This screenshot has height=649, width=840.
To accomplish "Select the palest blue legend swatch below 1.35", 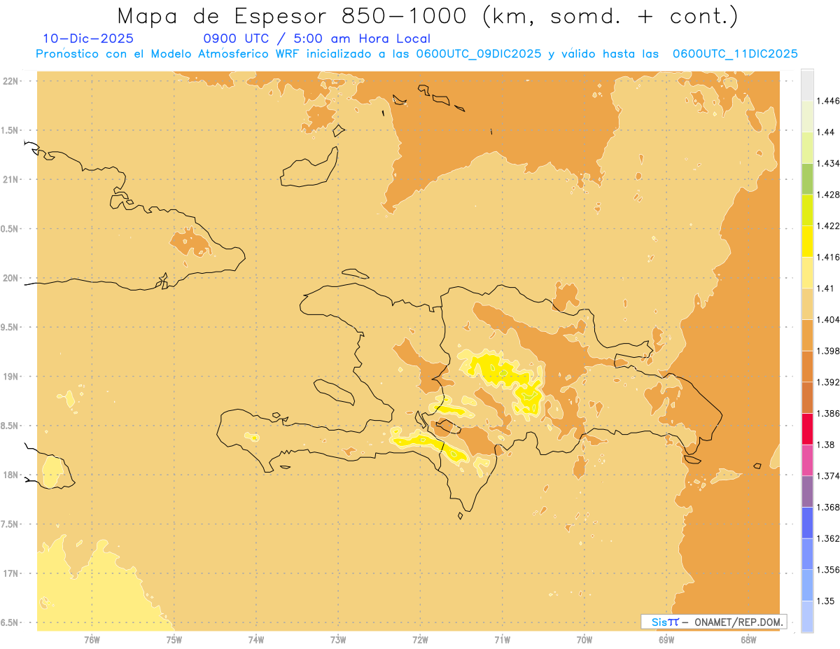I will [x=807, y=617].
